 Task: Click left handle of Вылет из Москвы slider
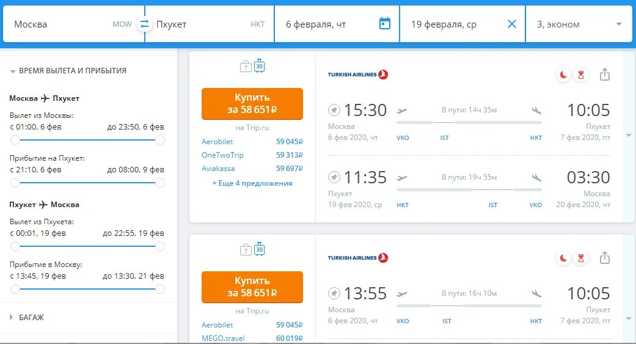click(x=15, y=140)
